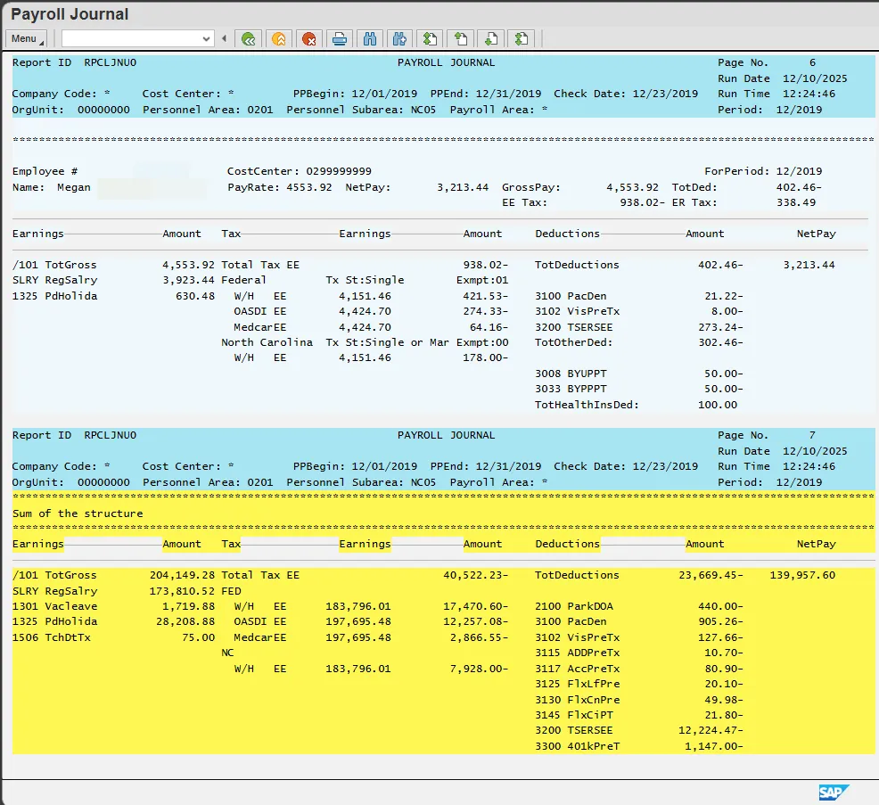
Task: Expand the command field dropdown arrow
Action: 207,38
